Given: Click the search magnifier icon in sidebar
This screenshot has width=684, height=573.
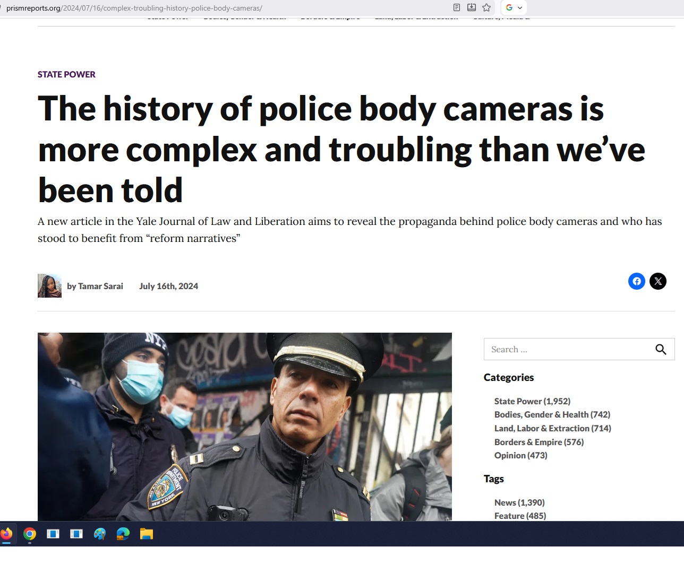Looking at the screenshot, I should point(661,349).
